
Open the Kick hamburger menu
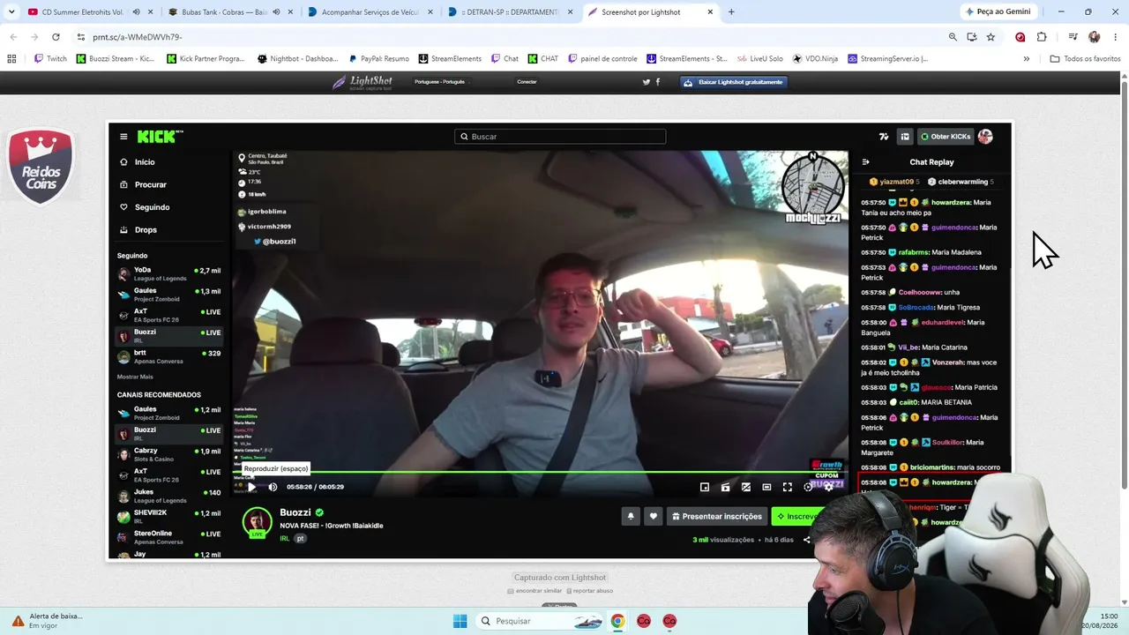(123, 137)
